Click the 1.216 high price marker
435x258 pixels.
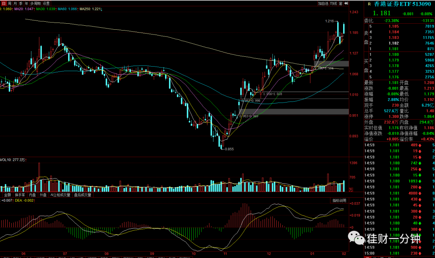click(x=329, y=21)
